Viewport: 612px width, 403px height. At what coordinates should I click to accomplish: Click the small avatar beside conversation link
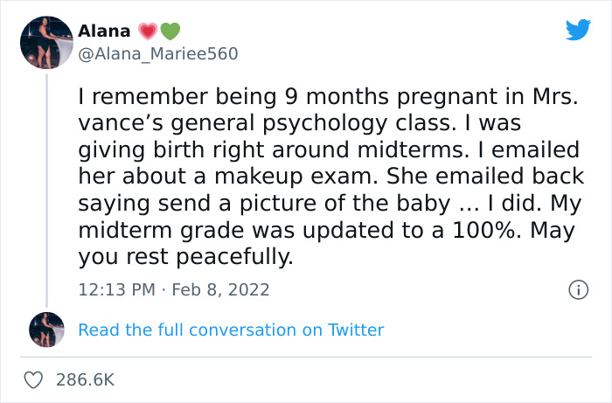tap(46, 330)
